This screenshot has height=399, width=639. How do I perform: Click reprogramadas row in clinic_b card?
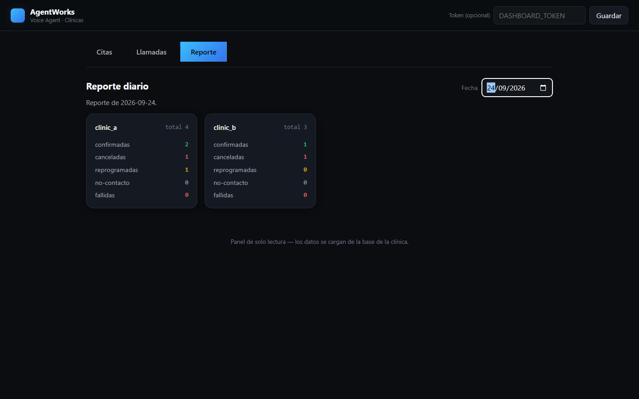[260, 170]
